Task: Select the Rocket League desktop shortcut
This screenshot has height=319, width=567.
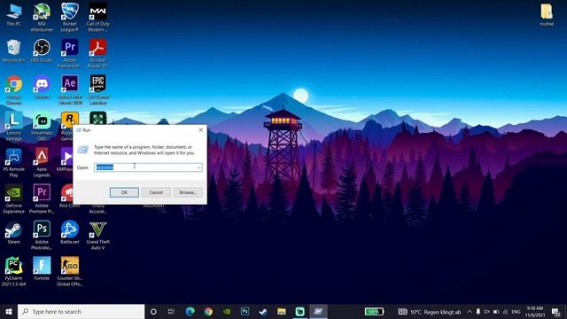Action: point(69,17)
